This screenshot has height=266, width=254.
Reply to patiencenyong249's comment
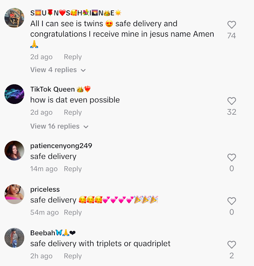tap(73, 169)
